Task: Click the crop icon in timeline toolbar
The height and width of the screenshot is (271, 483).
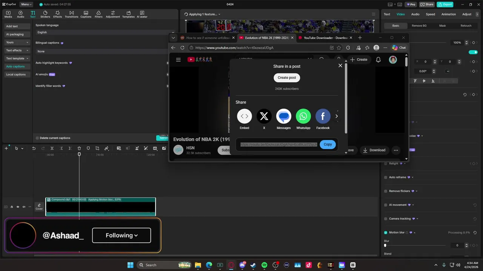Action: 97,148
